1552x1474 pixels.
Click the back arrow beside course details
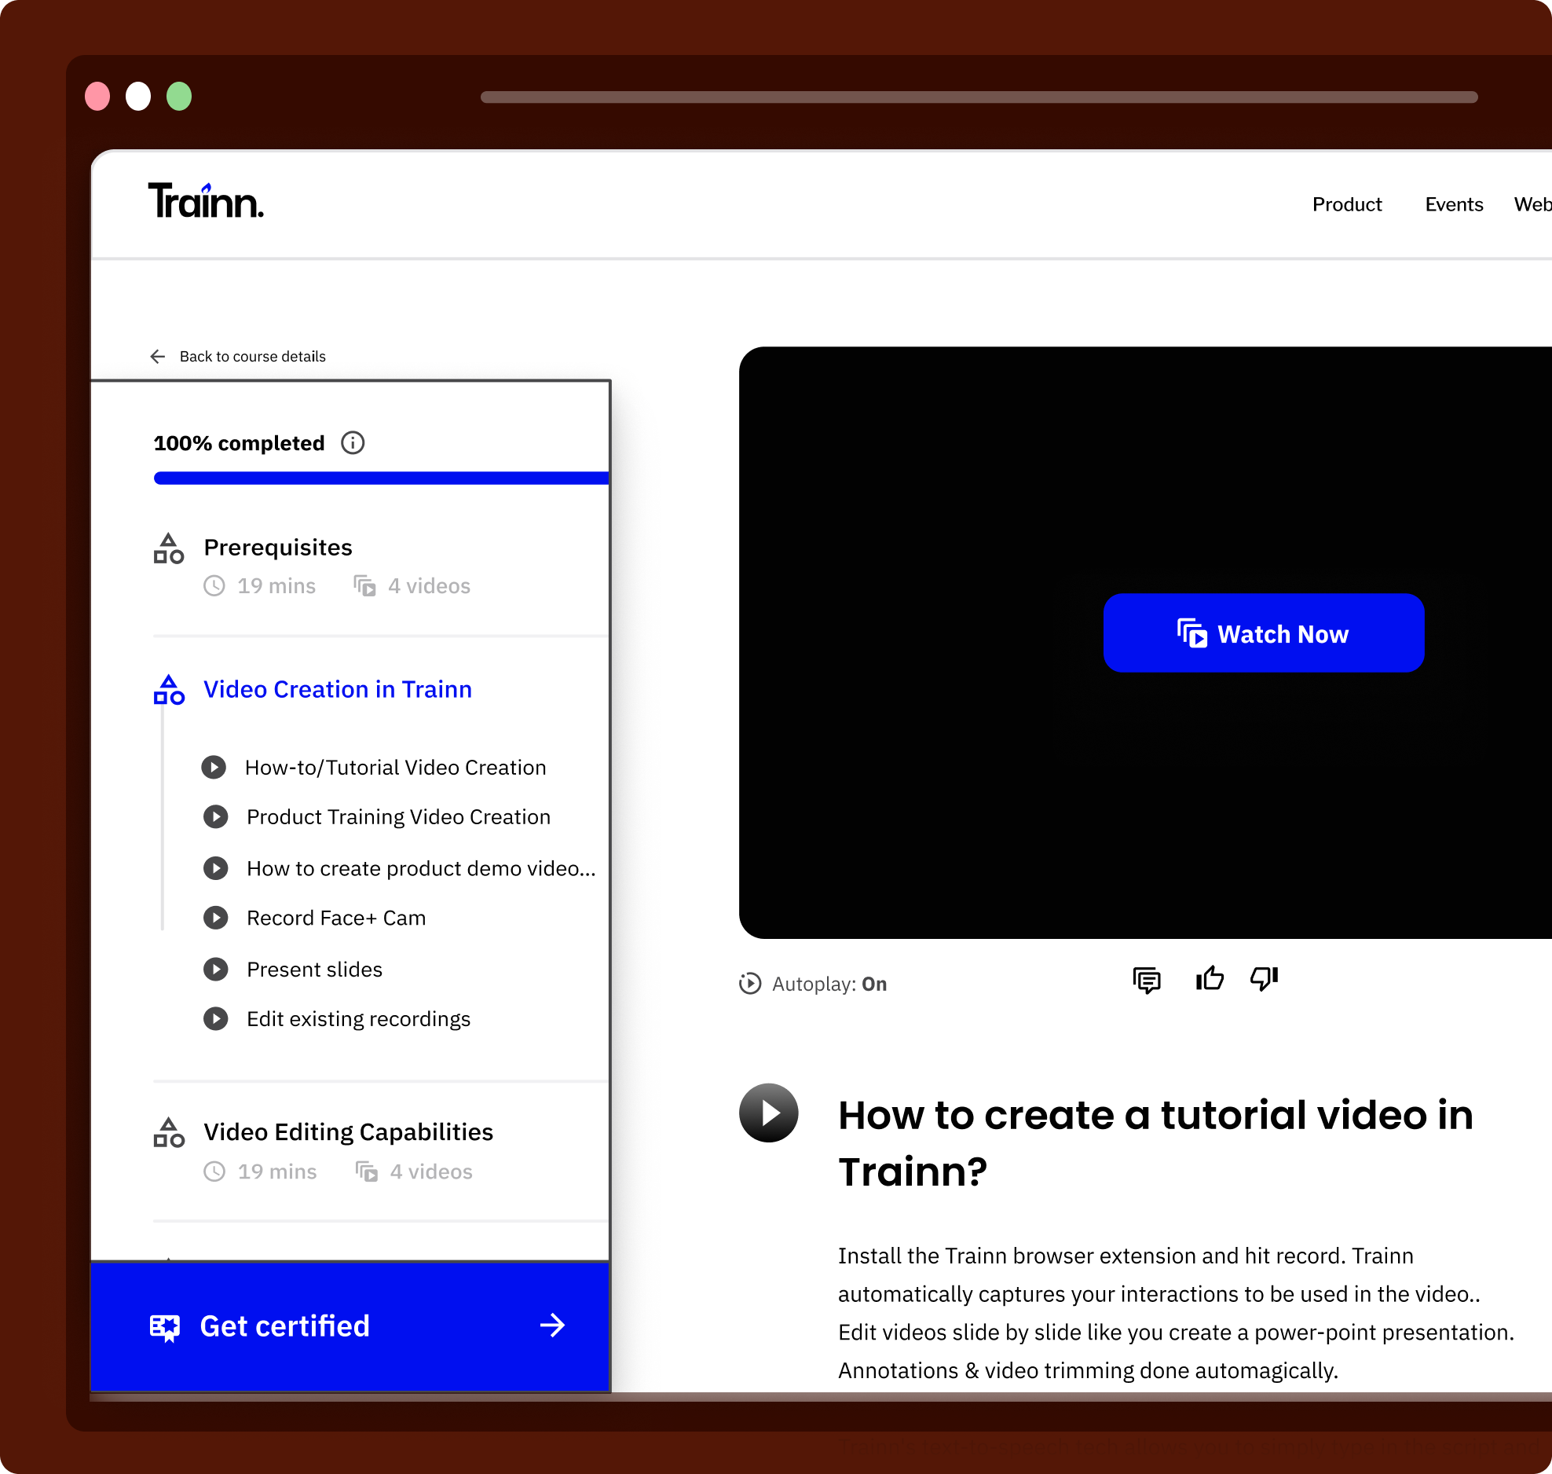point(158,356)
